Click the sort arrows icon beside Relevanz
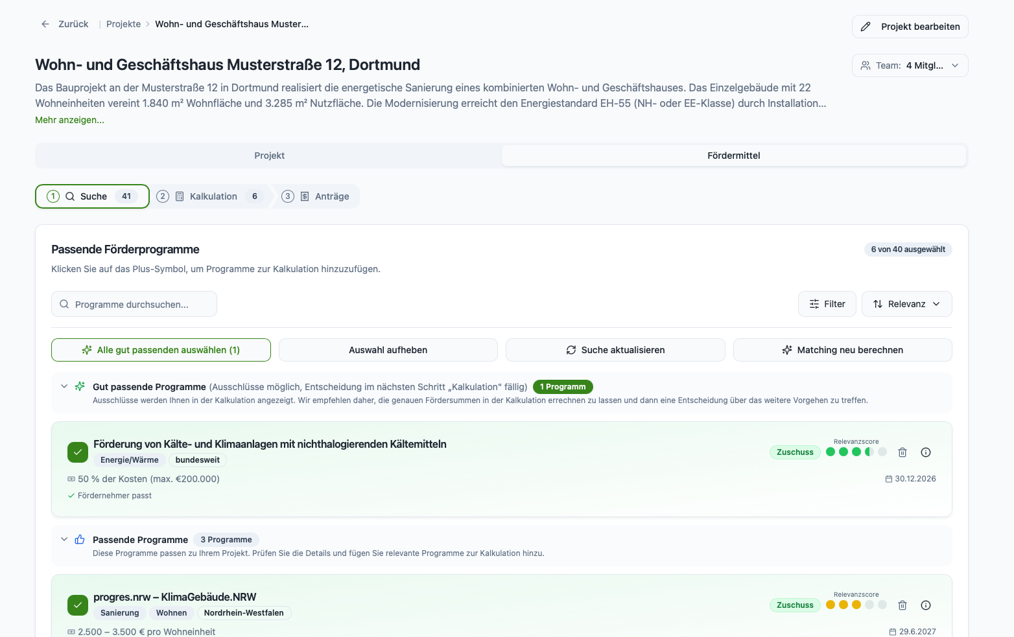 click(878, 304)
